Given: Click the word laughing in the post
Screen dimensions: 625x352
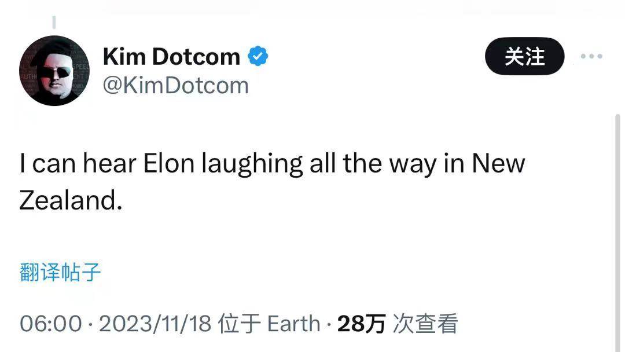Looking at the screenshot, I should 252,164.
